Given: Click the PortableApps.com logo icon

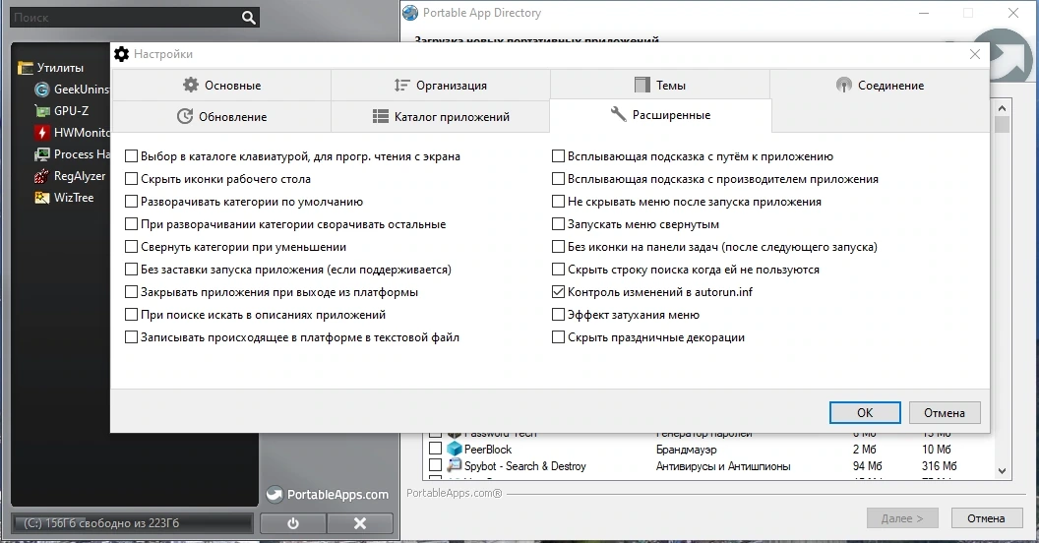Looking at the screenshot, I should (x=275, y=494).
